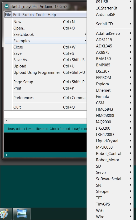Open the picture viewer taskbar icon

pos(22,214)
